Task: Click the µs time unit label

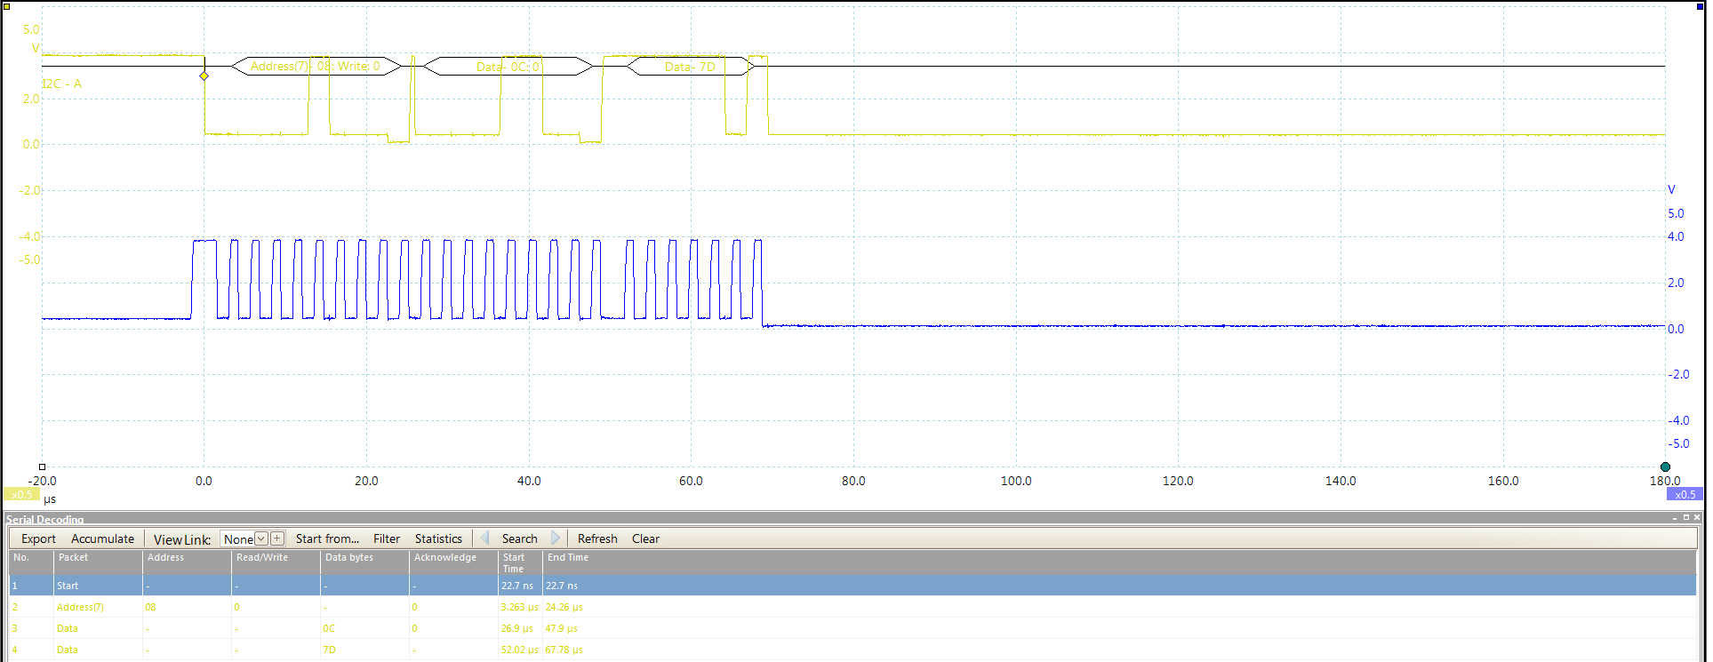Action: (x=50, y=499)
